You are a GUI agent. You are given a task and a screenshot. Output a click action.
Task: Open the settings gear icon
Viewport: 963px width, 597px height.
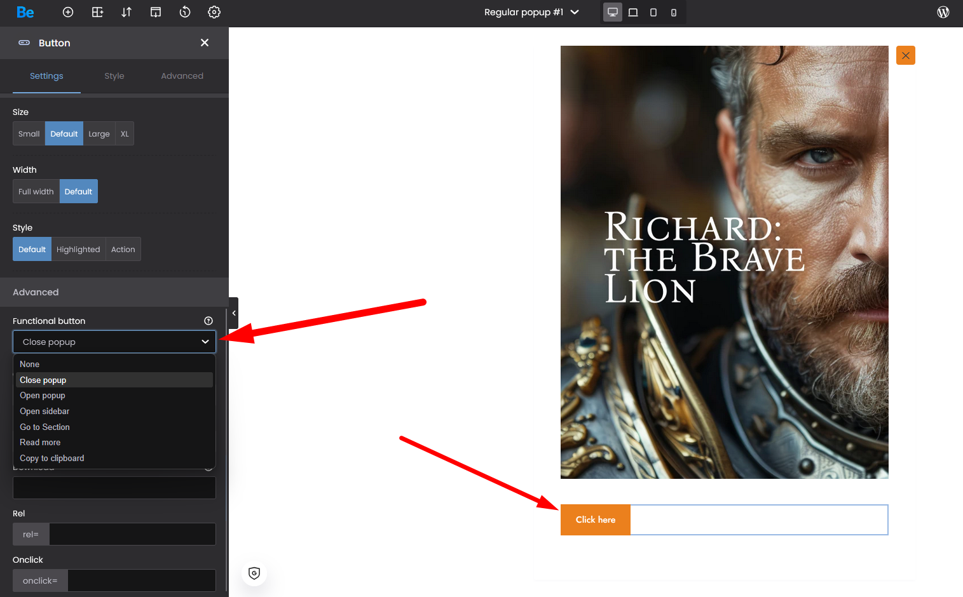pyautogui.click(x=214, y=12)
